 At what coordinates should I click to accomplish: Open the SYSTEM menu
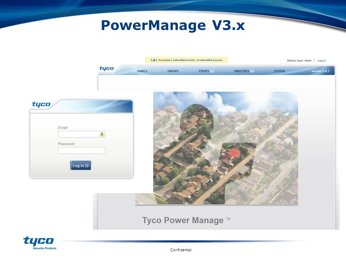pos(279,71)
